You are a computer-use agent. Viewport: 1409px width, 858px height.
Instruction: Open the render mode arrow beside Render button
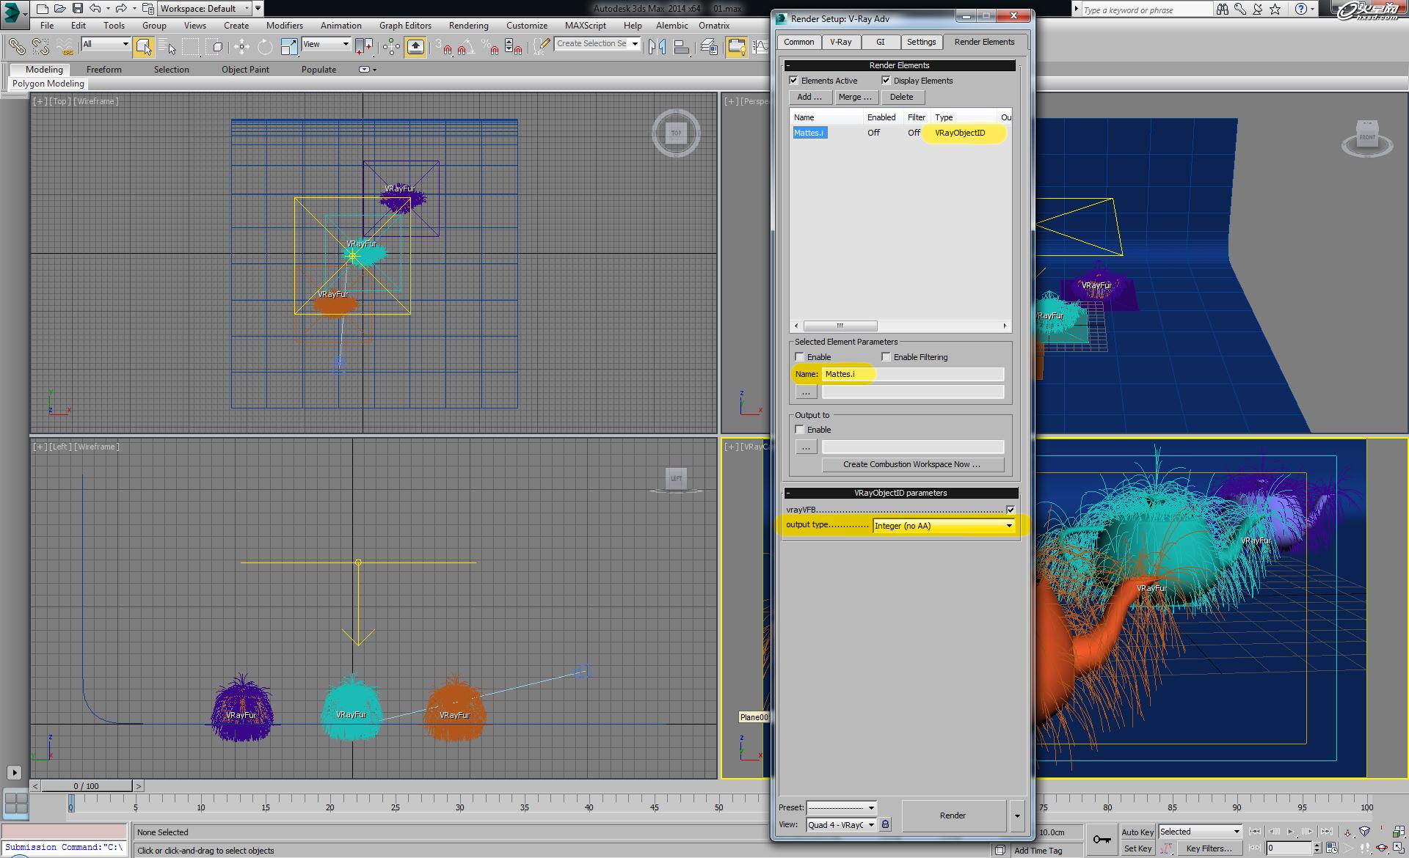coord(1017,815)
